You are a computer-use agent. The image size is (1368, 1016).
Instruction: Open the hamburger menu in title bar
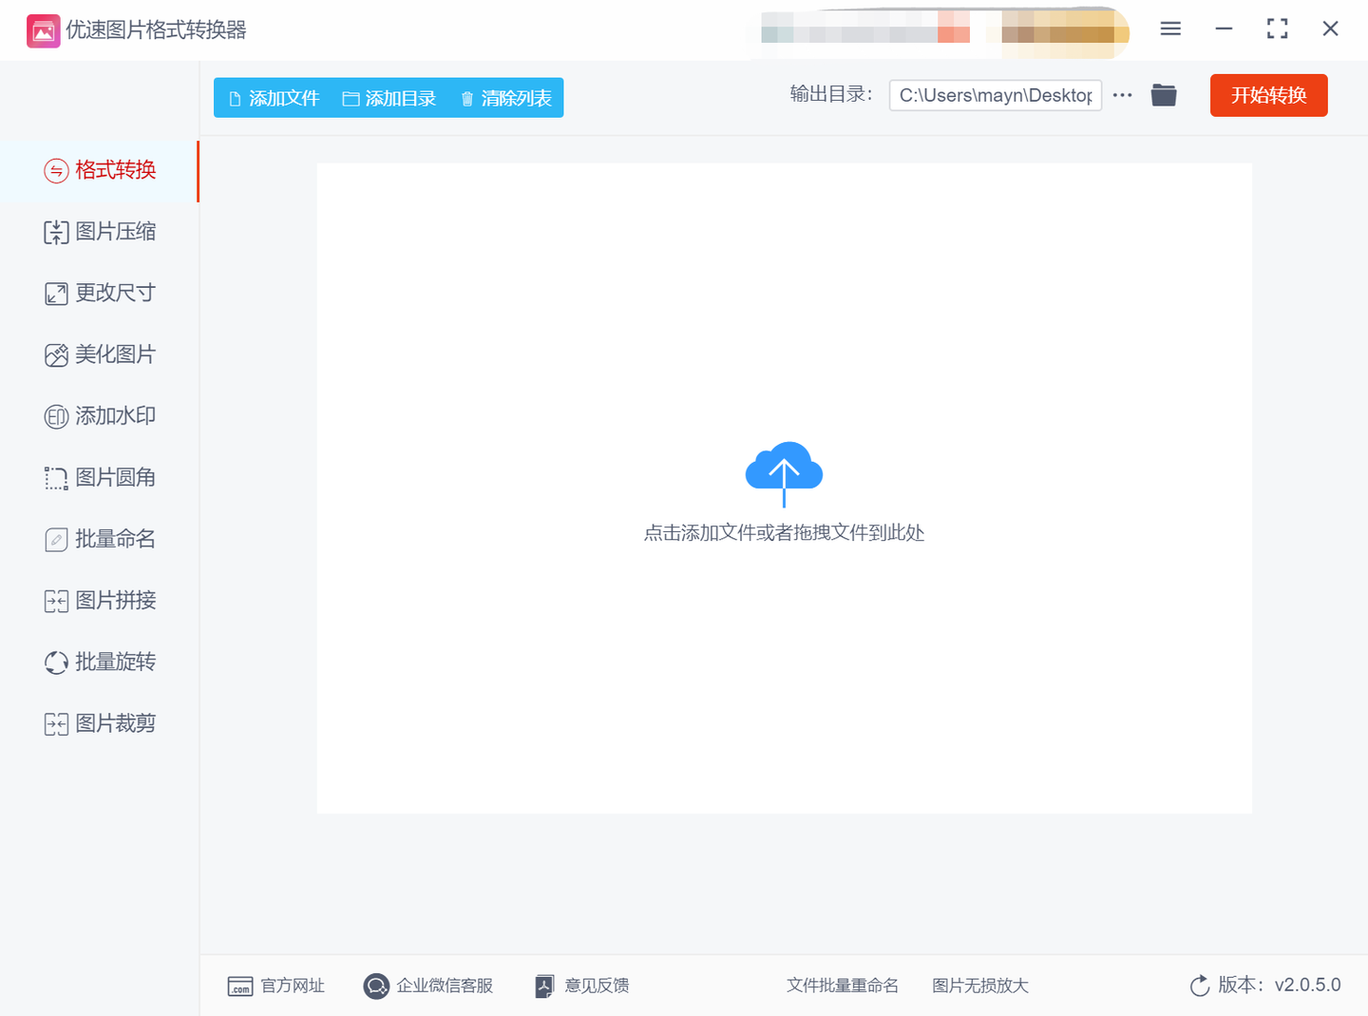pyautogui.click(x=1170, y=29)
